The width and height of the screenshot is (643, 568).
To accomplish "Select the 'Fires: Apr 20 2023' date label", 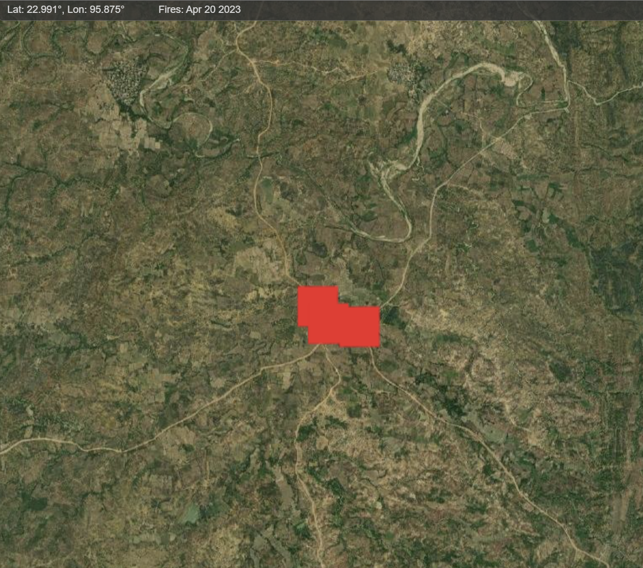I will point(199,10).
